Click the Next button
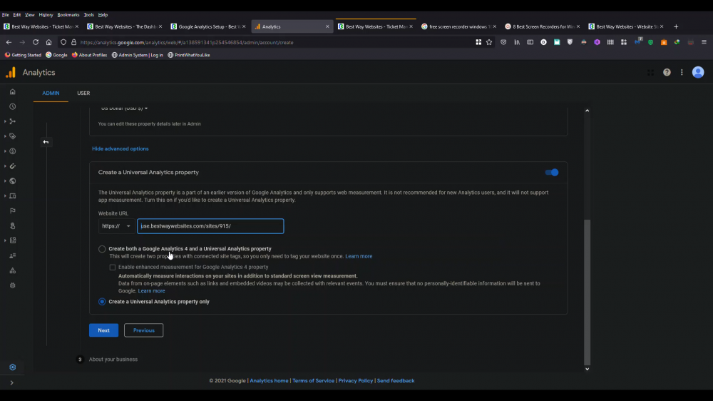This screenshot has width=713, height=401. pyautogui.click(x=103, y=330)
